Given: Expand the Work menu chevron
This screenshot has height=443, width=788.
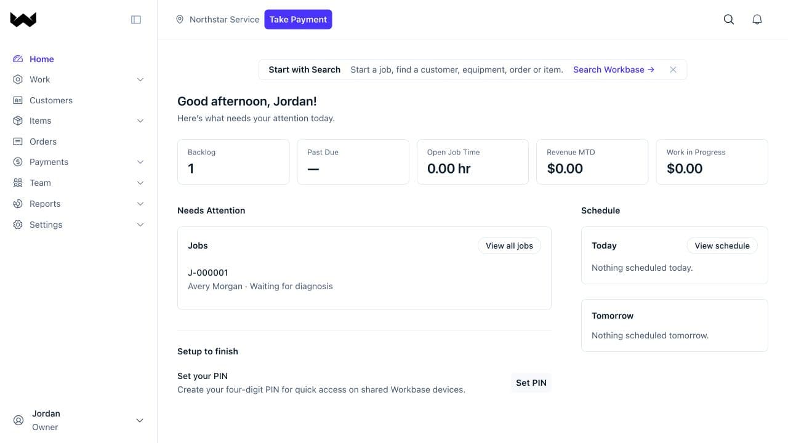Looking at the screenshot, I should coord(140,79).
